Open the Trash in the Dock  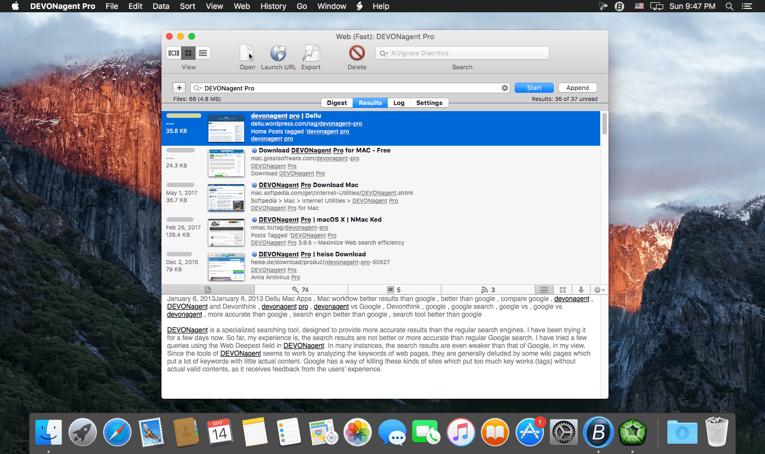[x=717, y=432]
